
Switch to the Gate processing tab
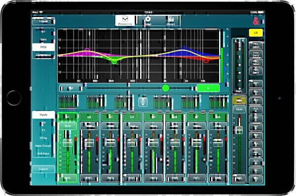pyautogui.click(x=43, y=39)
